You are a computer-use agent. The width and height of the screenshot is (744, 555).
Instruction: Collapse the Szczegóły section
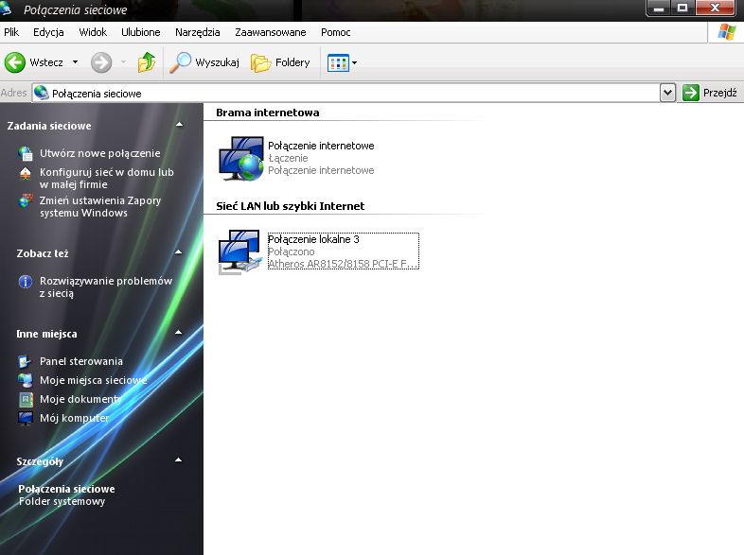coord(178,460)
